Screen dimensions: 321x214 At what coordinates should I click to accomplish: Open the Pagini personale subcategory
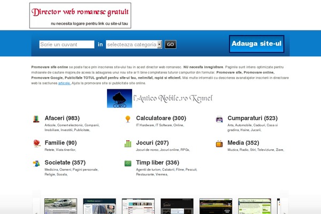[x=85, y=170]
